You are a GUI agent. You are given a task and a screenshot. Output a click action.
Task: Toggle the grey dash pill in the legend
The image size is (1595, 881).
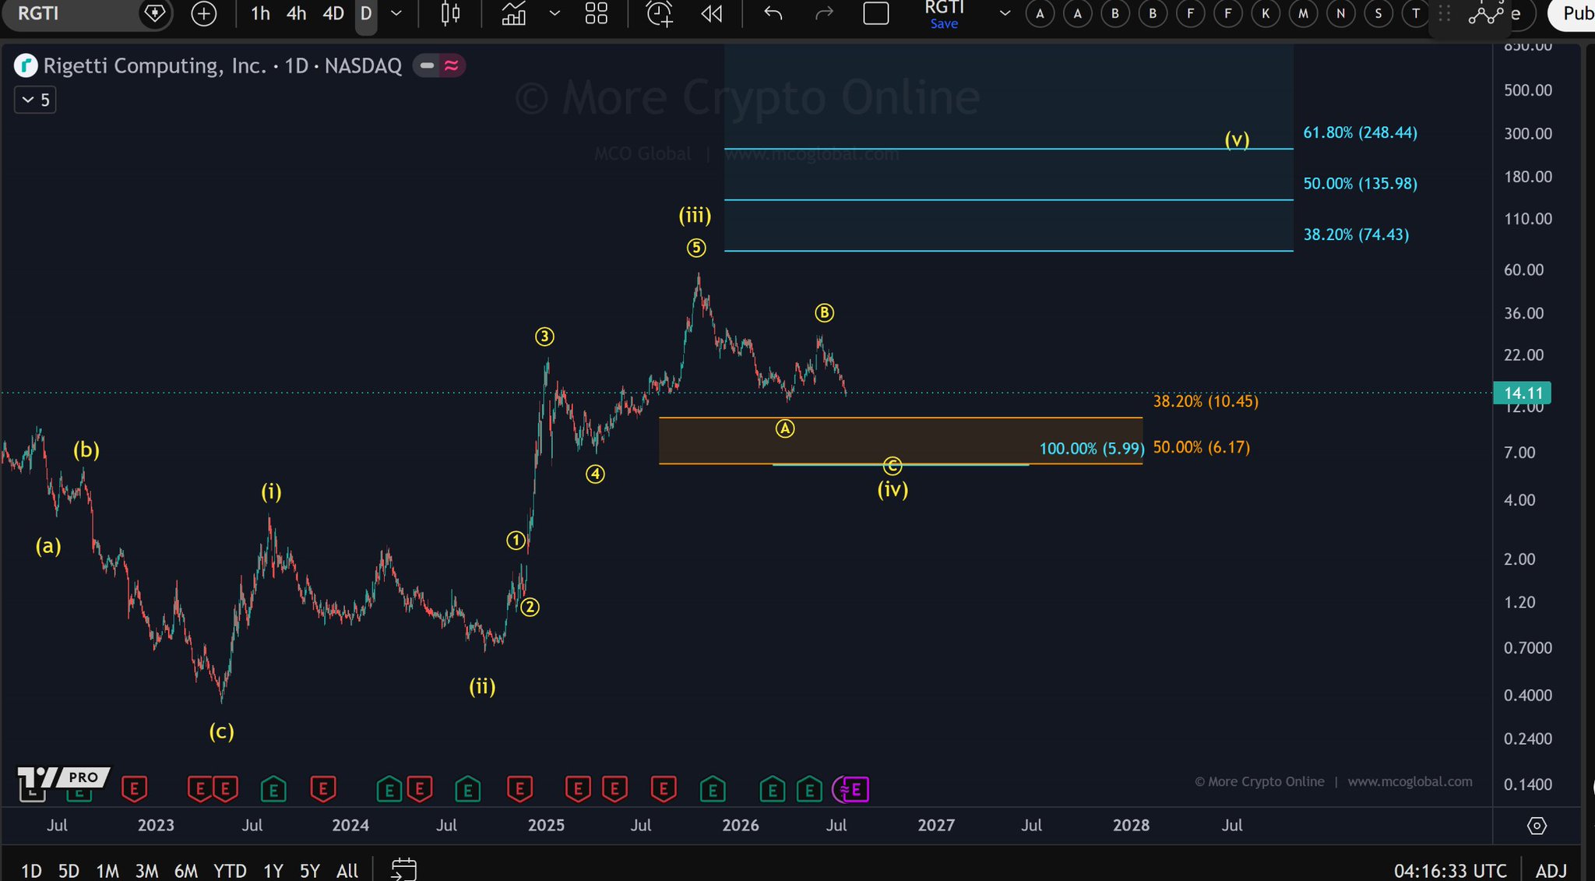(427, 66)
